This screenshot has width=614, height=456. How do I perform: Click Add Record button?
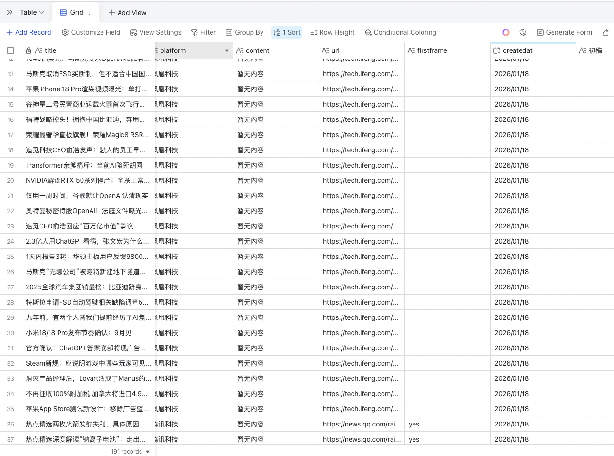coord(29,32)
